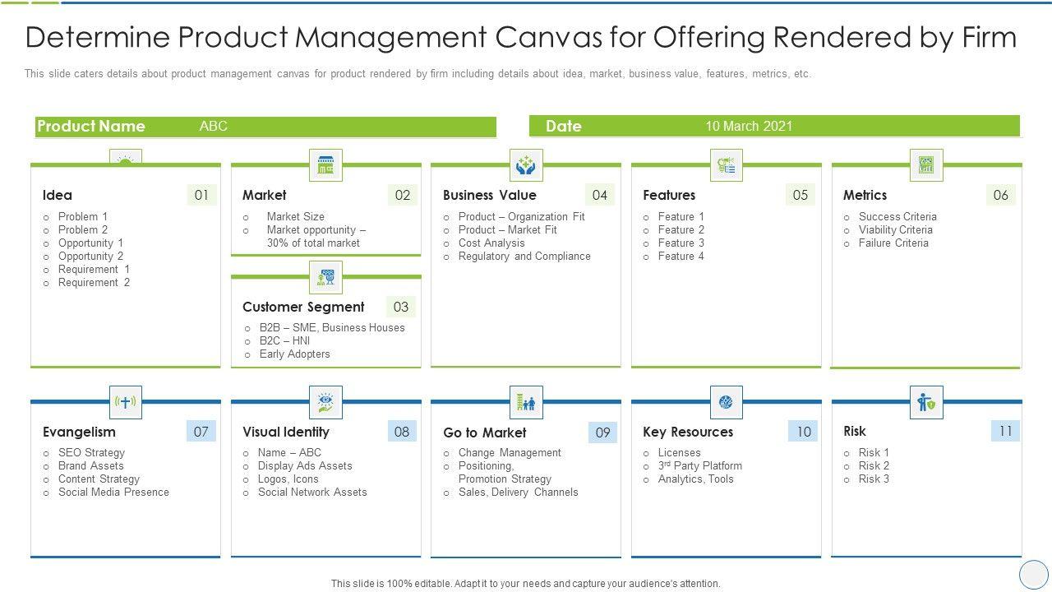Select the Customer Segment heading

point(303,307)
